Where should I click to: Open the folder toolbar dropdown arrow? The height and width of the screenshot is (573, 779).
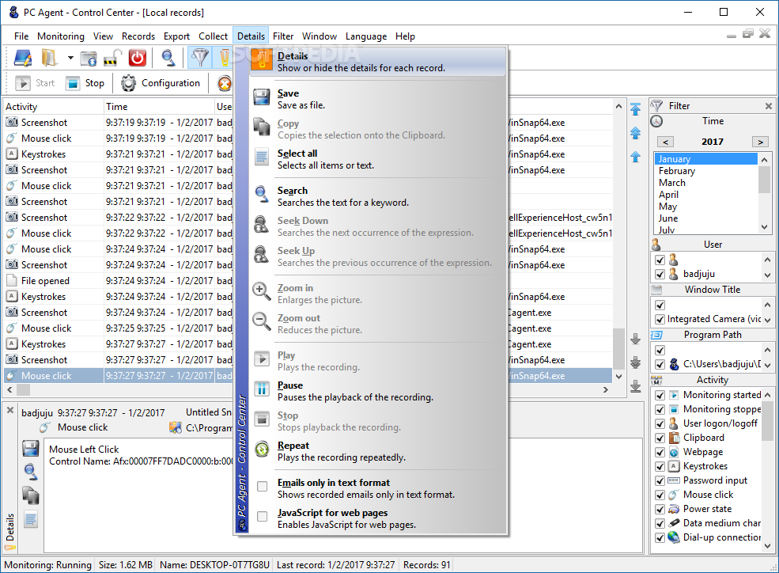(70, 58)
